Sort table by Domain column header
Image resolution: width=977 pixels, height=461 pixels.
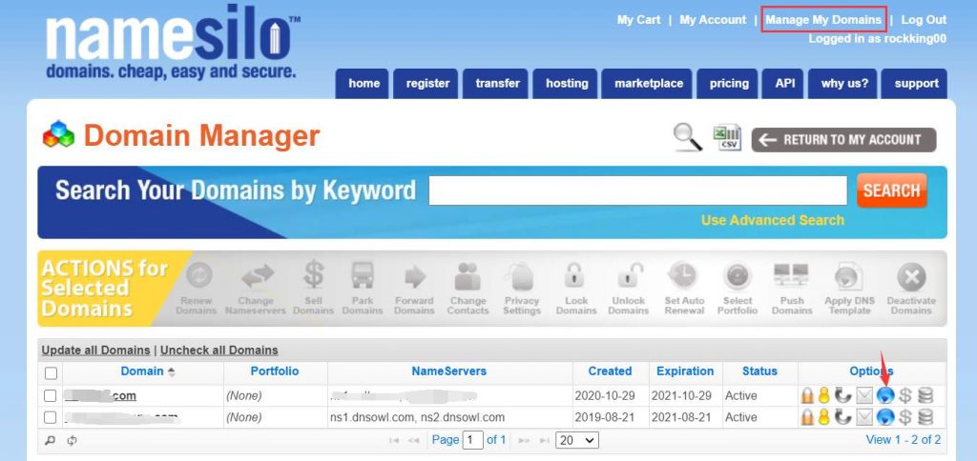(142, 371)
